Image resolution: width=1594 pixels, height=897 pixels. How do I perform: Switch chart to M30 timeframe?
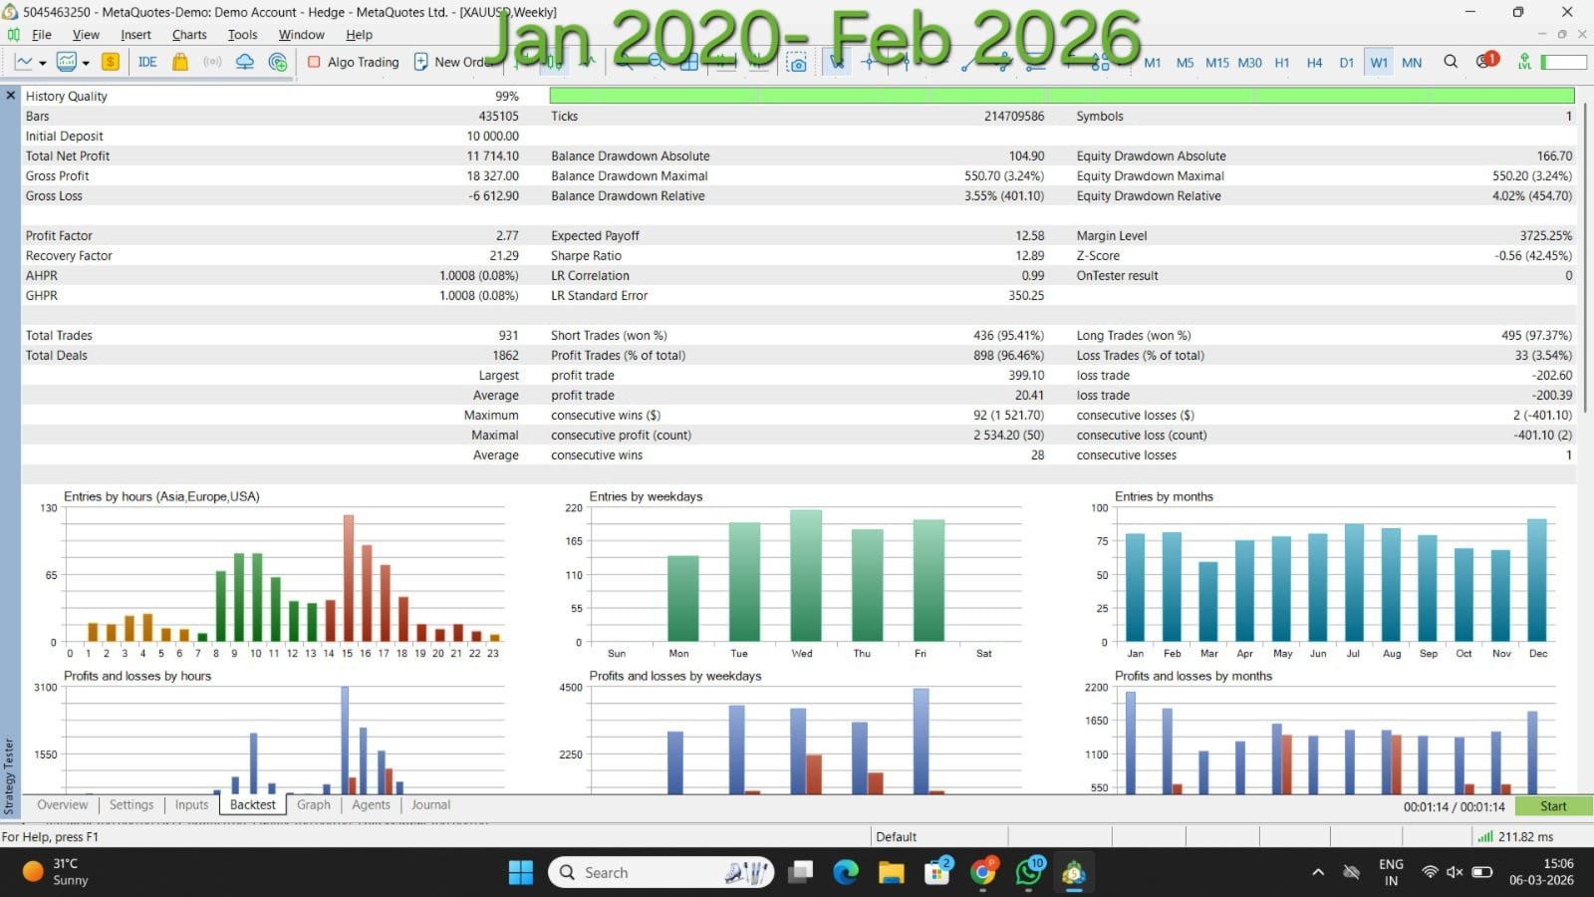[1249, 62]
